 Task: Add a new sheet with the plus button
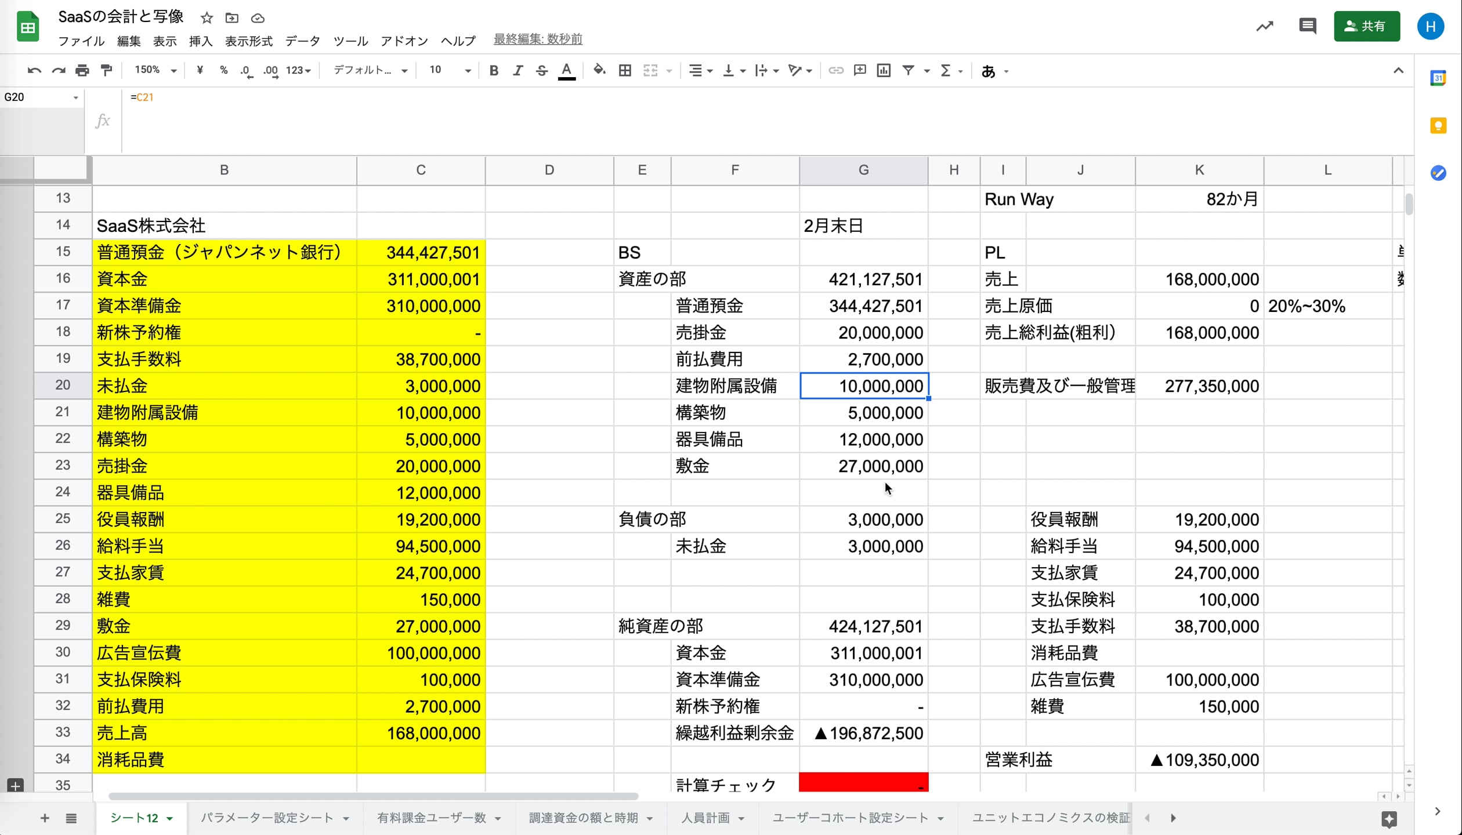click(x=44, y=818)
